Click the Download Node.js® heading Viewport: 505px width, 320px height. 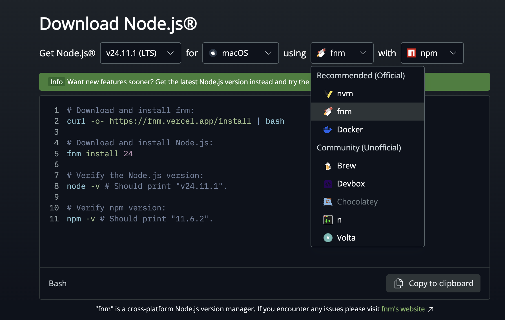pos(118,24)
